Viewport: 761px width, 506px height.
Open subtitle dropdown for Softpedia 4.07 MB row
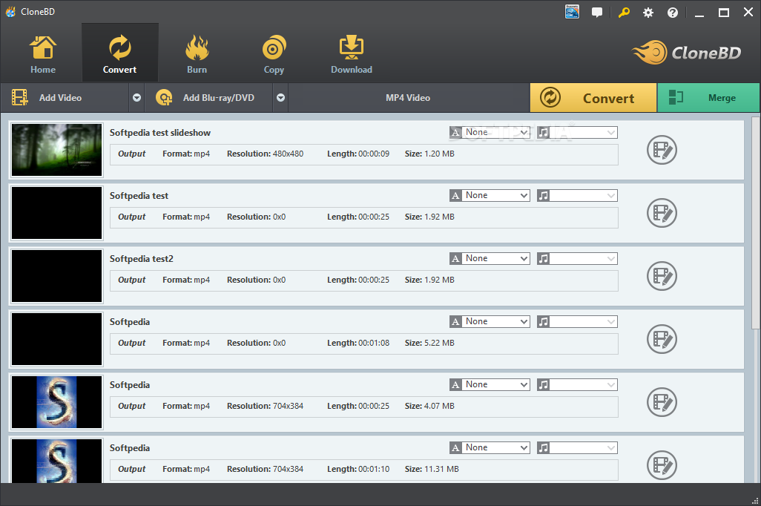point(490,384)
